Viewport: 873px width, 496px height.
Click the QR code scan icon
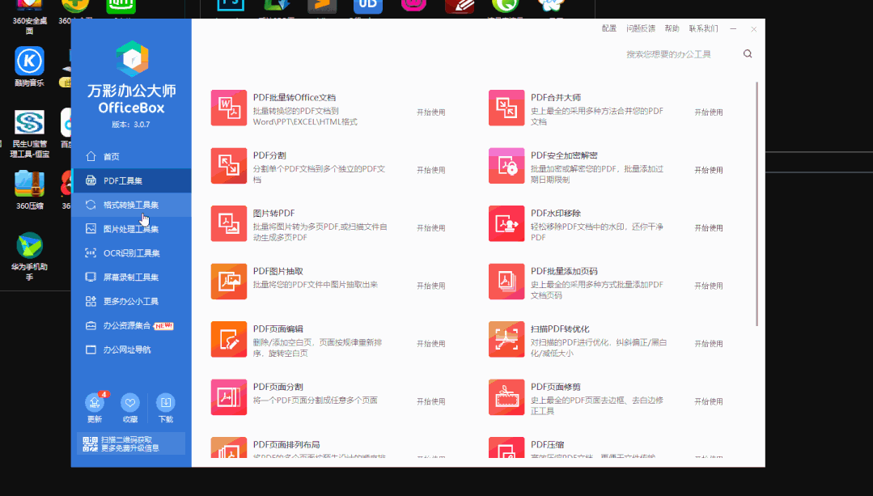pyautogui.click(x=90, y=443)
